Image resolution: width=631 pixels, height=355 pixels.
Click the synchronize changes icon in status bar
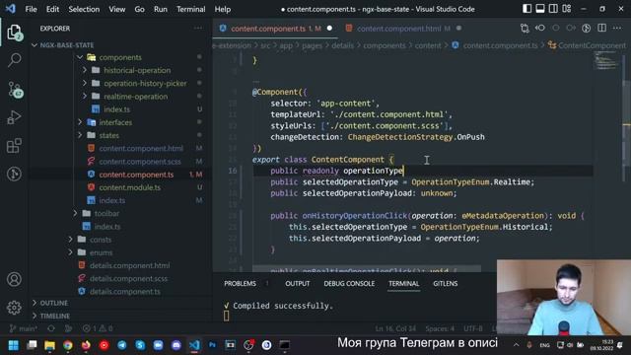click(x=51, y=328)
